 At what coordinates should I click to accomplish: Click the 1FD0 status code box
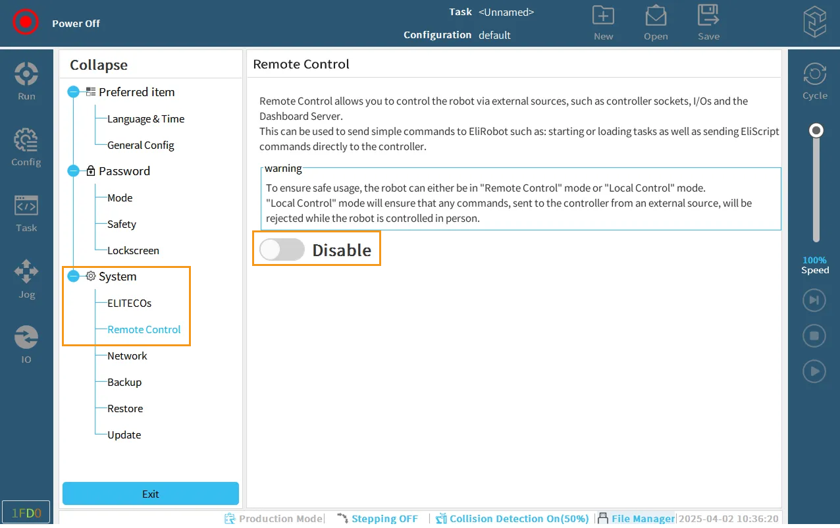(x=26, y=512)
